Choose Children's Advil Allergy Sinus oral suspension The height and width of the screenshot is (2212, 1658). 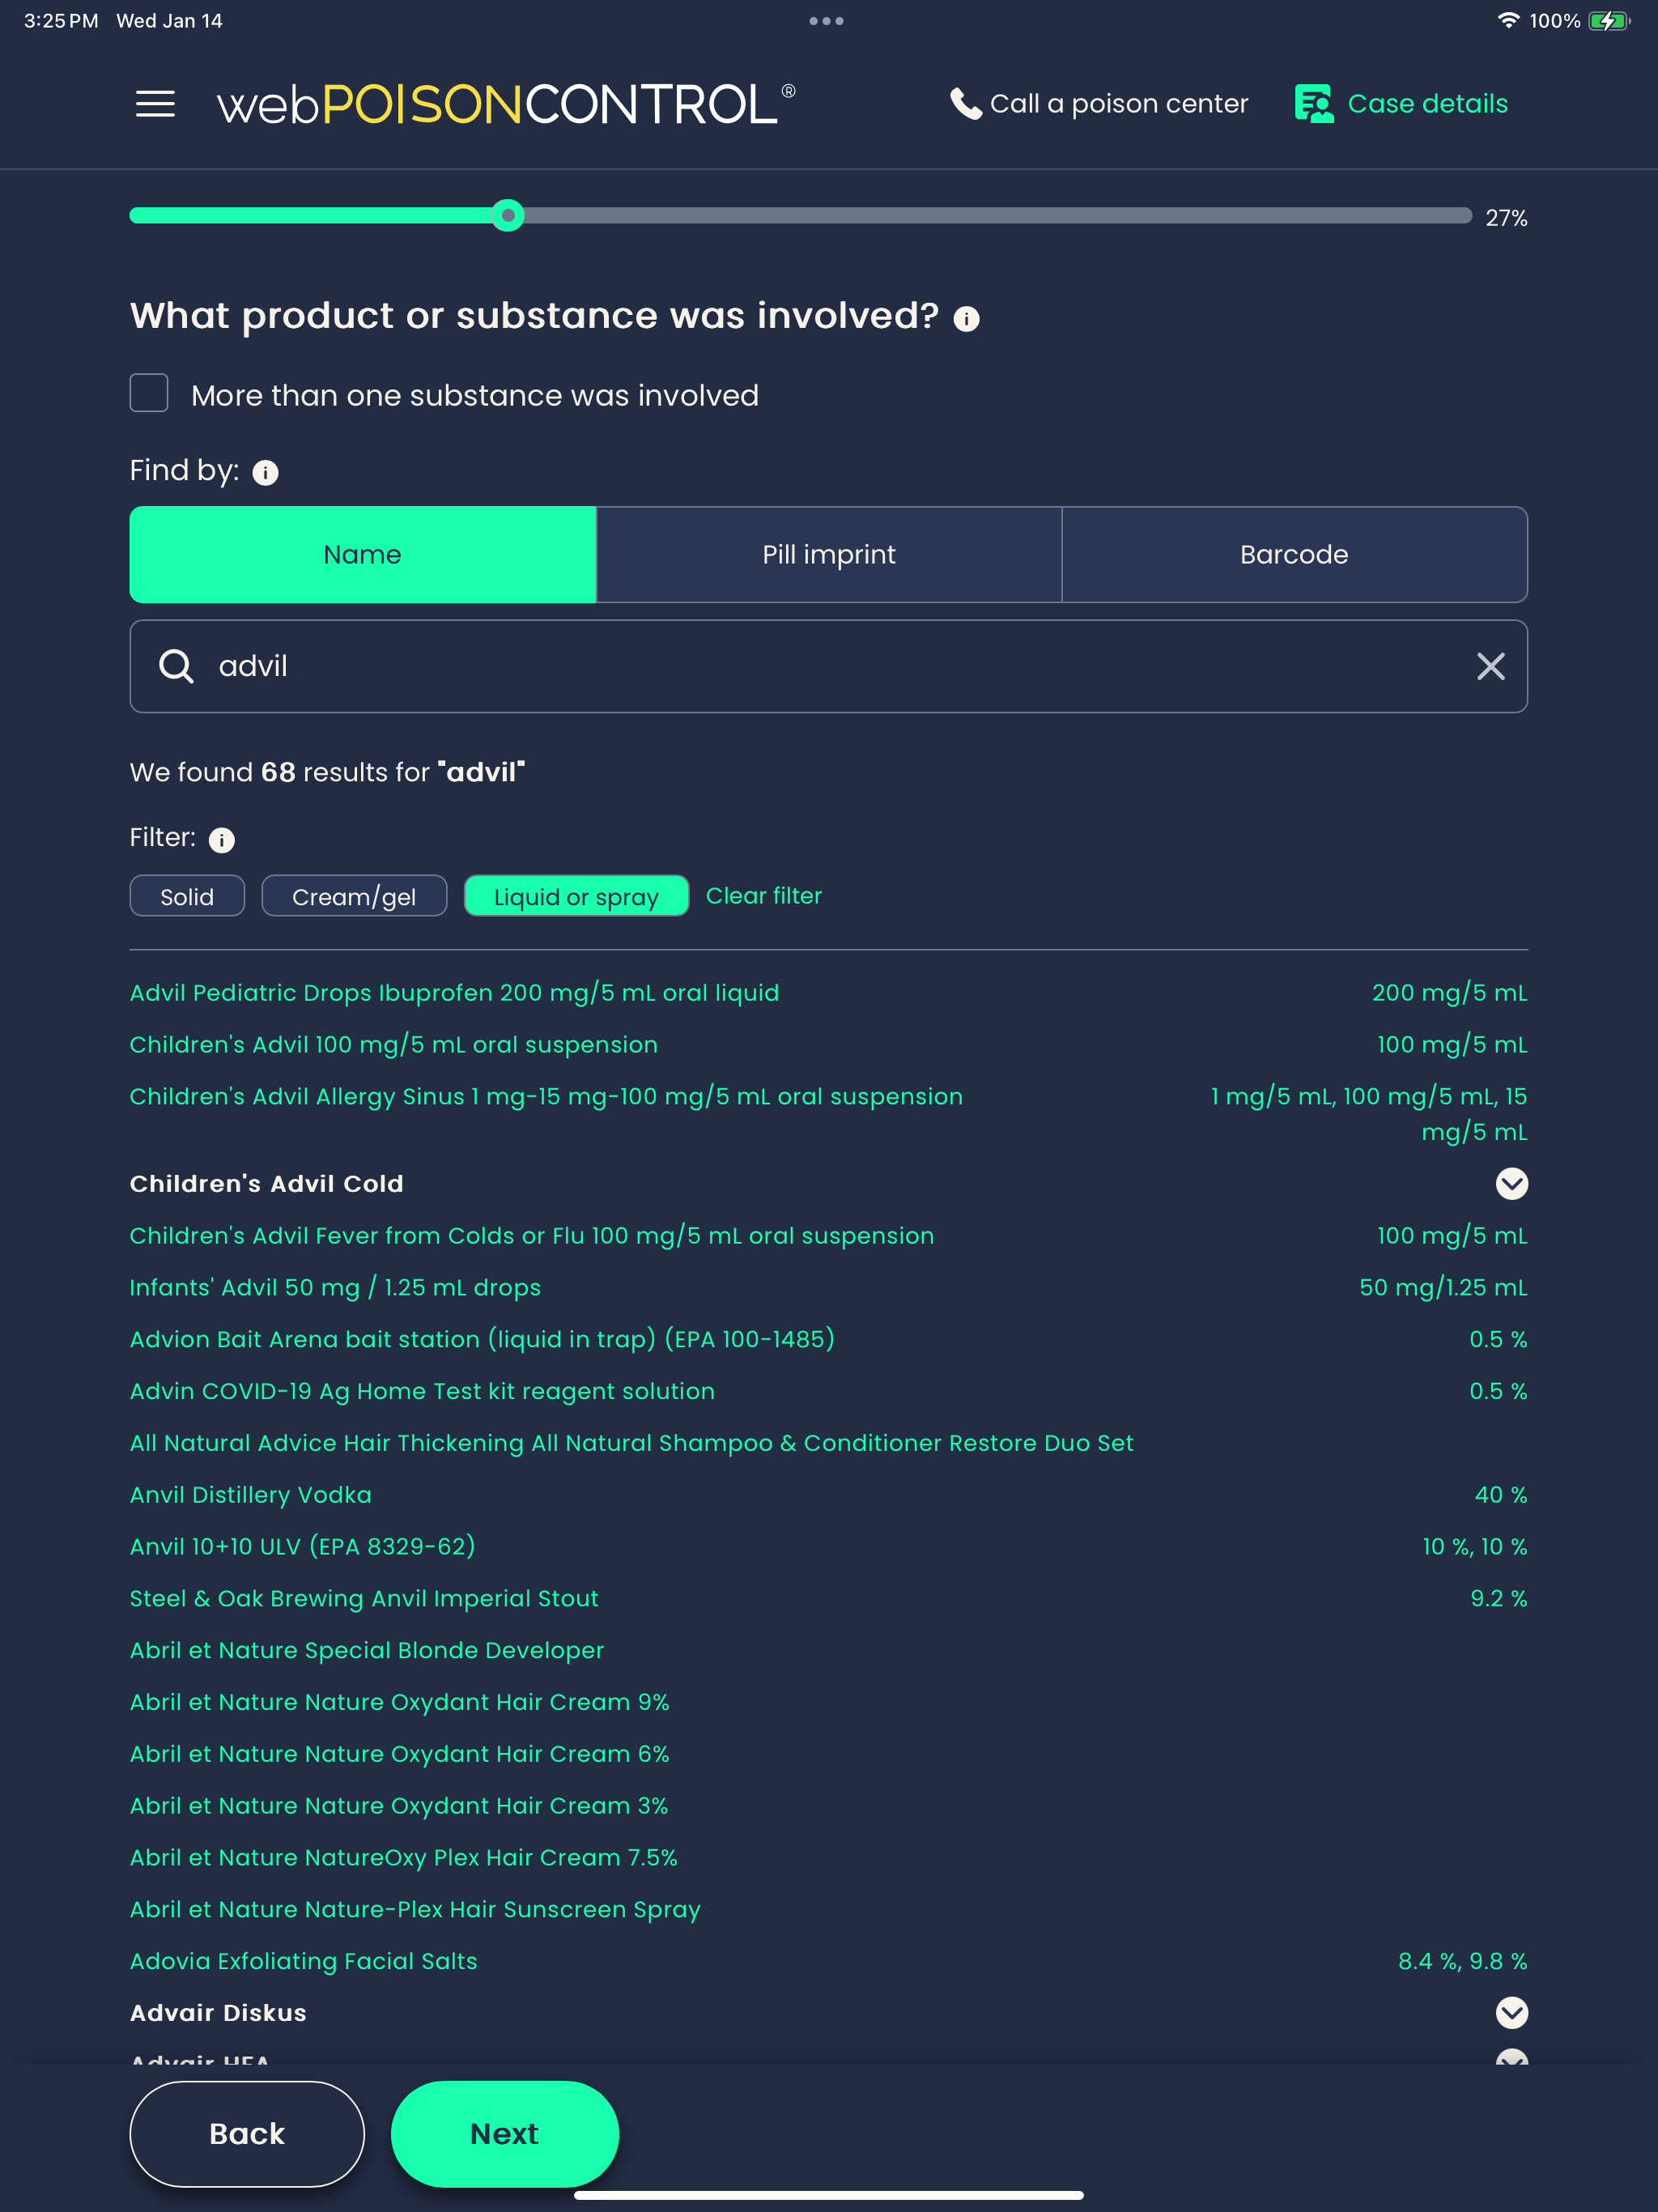[546, 1097]
